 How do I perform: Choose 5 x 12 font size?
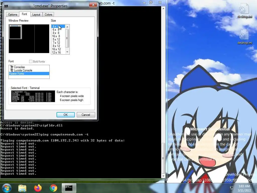click(58, 39)
